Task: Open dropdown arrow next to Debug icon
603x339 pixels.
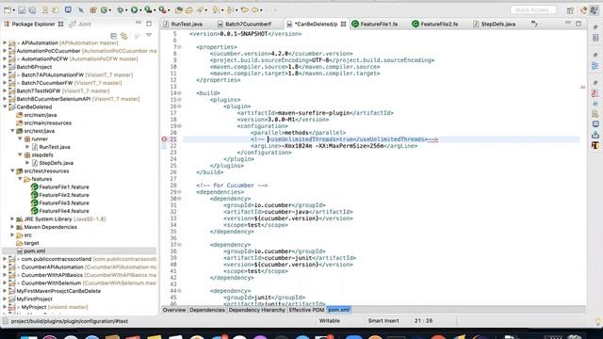Action: [x=126, y=10]
